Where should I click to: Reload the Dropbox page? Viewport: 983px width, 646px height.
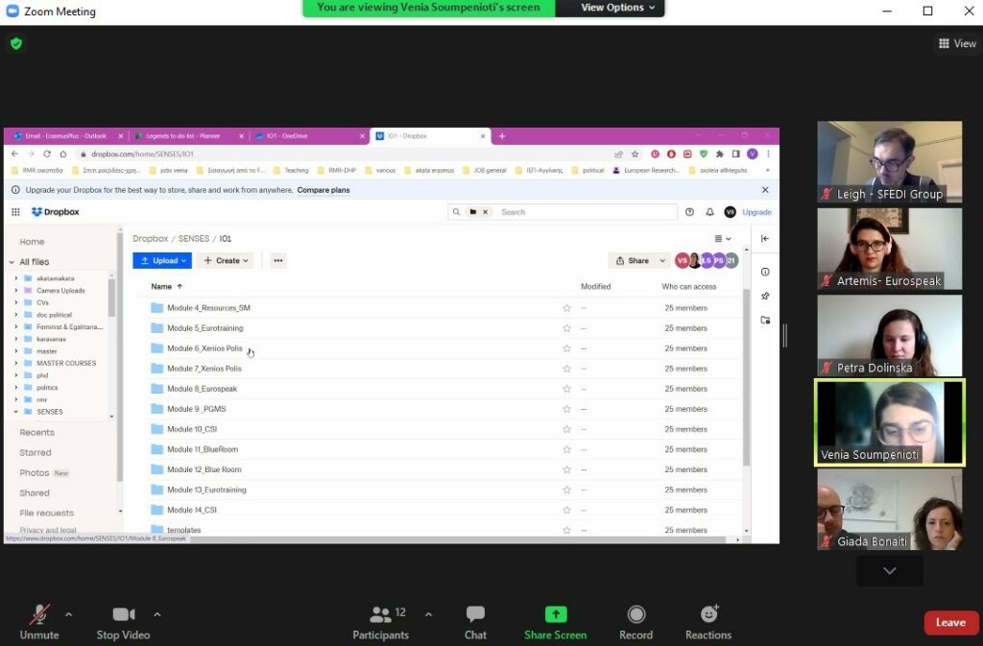[x=47, y=155]
